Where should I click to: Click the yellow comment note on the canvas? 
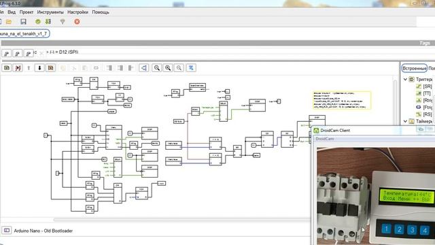click(x=342, y=100)
